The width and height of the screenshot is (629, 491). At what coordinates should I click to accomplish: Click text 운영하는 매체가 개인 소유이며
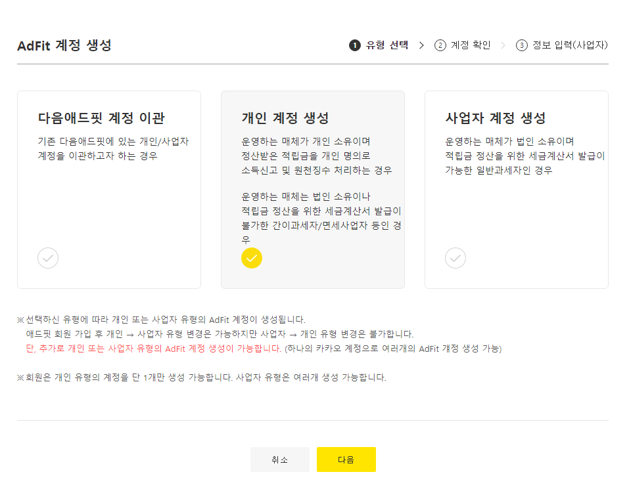point(306,141)
